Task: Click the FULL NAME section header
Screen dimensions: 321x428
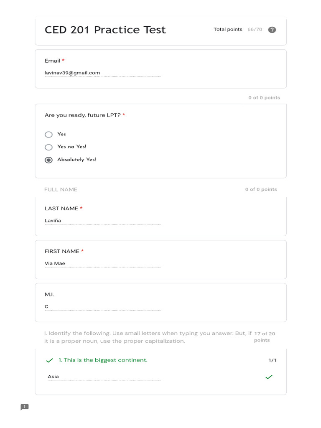Action: click(61, 189)
